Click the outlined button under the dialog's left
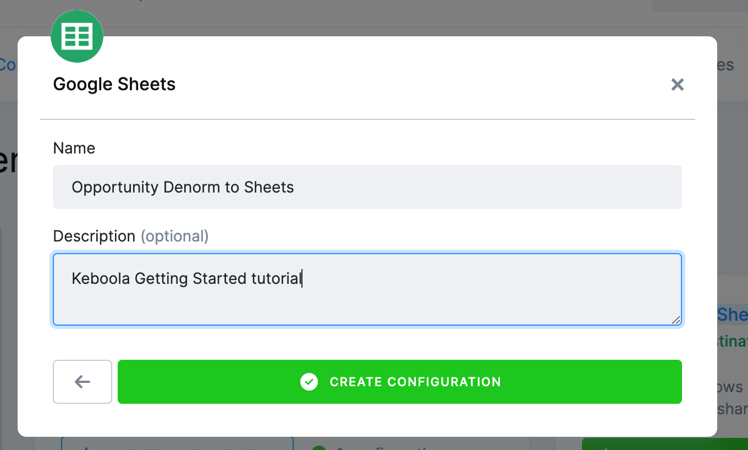 [x=177, y=443]
